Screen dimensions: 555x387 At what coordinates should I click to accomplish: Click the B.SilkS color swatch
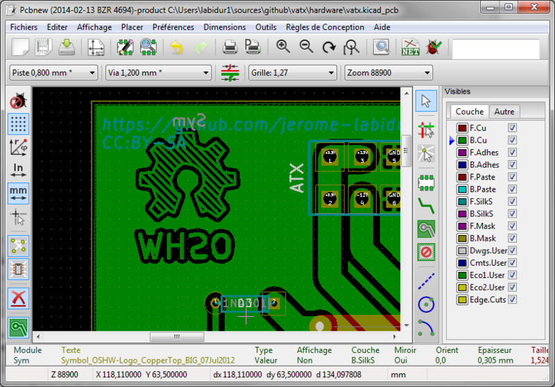pyautogui.click(x=462, y=214)
